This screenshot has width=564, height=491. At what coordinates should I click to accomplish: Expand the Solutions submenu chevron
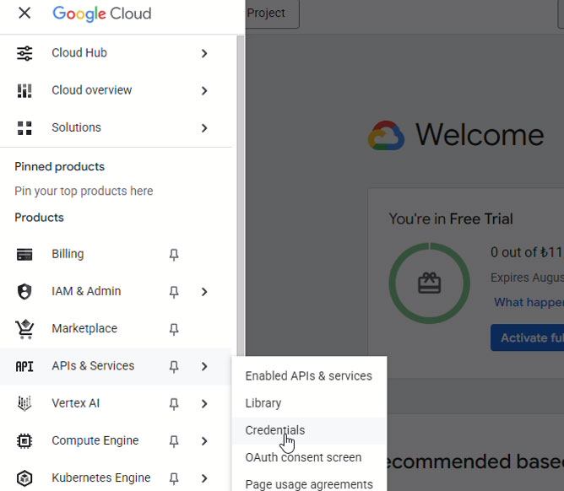pos(204,128)
